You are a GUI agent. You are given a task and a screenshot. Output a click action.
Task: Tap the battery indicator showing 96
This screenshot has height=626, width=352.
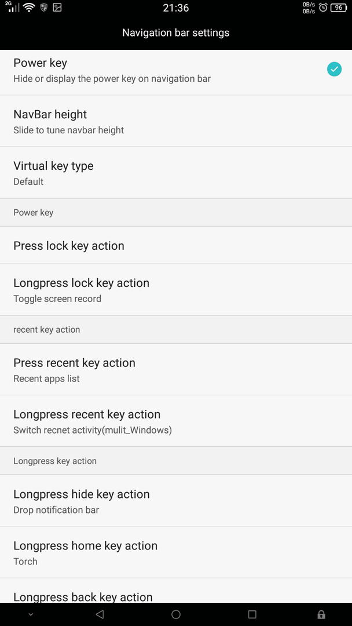pyautogui.click(x=339, y=8)
